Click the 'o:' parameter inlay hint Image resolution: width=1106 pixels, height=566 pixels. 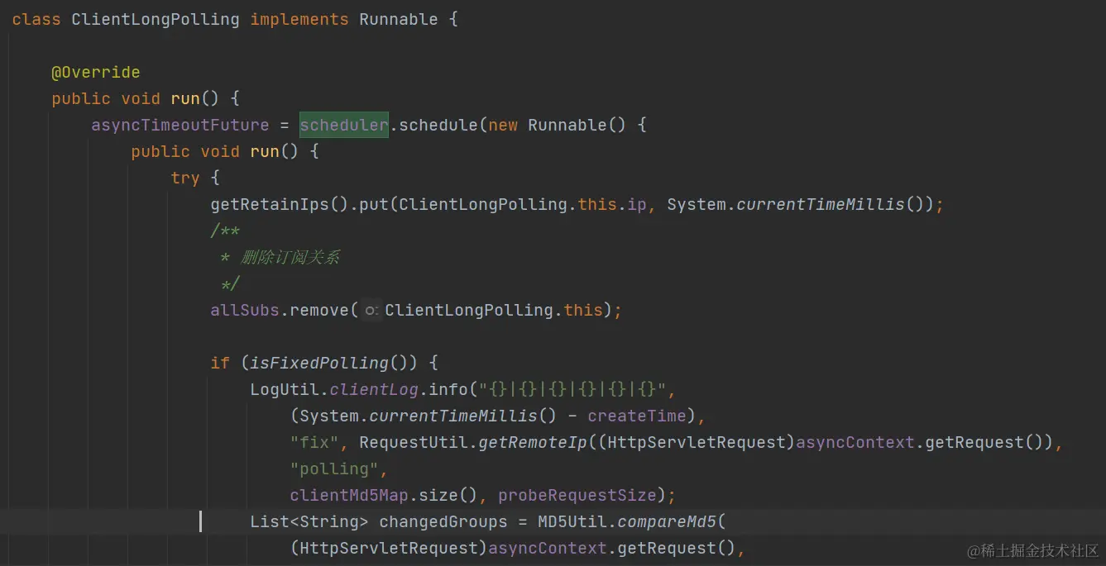point(372,310)
